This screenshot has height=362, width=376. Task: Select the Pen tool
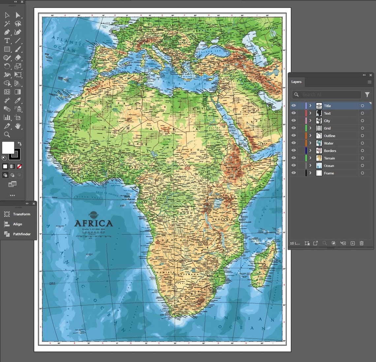pyautogui.click(x=7, y=32)
